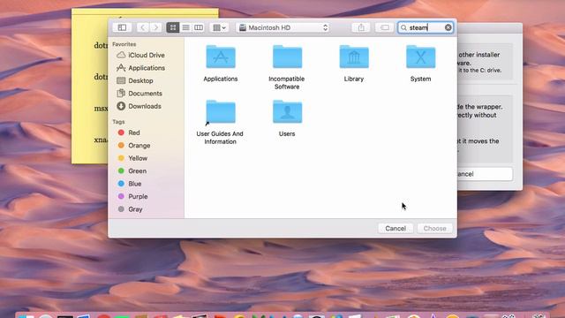Select the Incompatible Software folder
565x318 pixels.
tap(287, 57)
